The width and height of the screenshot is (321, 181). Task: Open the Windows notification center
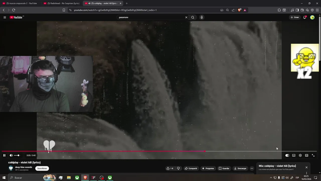[x=315, y=178]
